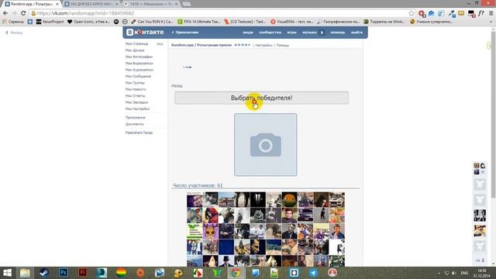This screenshot has width=496, height=279.
Task: Reload the page with the refresh icon
Action: pyautogui.click(x=23, y=13)
